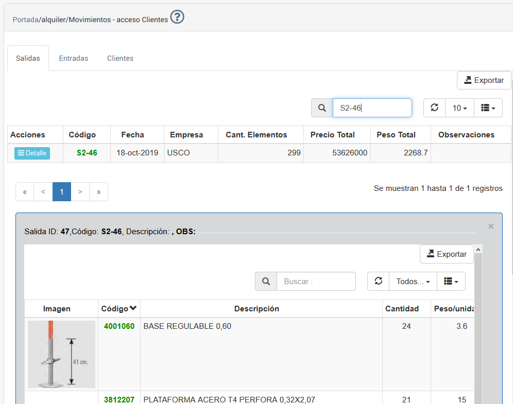Click the Buscar field in detail panel
The image size is (513, 404).
click(316, 282)
